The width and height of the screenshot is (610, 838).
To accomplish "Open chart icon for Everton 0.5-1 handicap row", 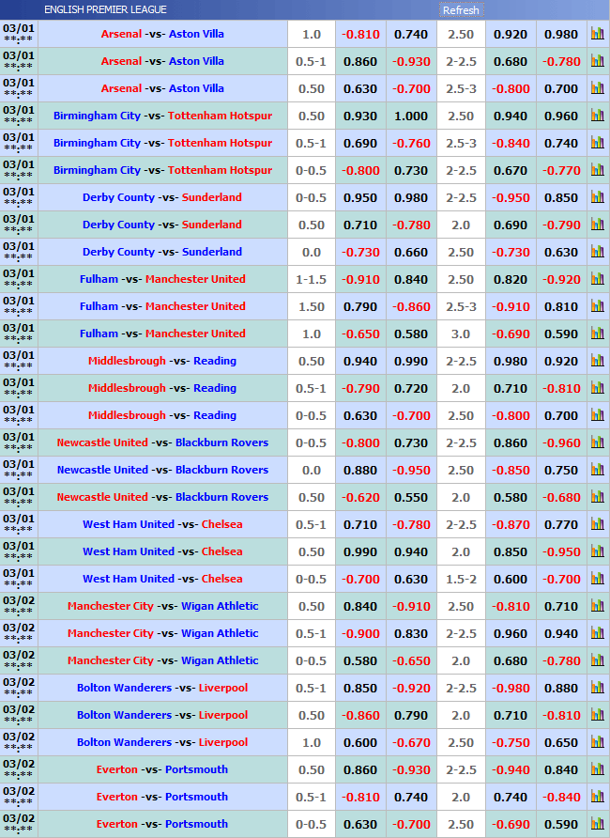I will (x=598, y=797).
